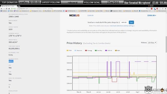Click the 5 ms response time value

coord(11,55)
